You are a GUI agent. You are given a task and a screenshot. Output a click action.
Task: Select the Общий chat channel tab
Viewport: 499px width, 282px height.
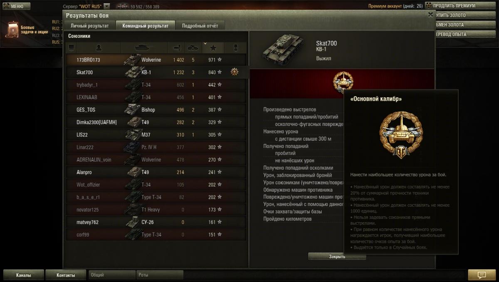pos(112,275)
